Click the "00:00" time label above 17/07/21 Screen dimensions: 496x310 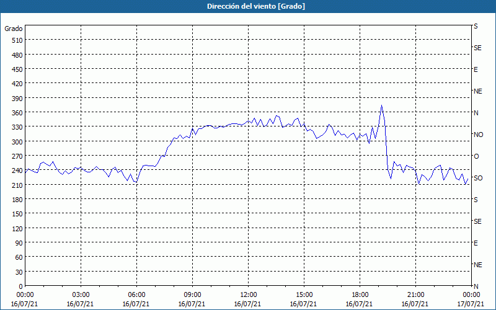[471, 295]
